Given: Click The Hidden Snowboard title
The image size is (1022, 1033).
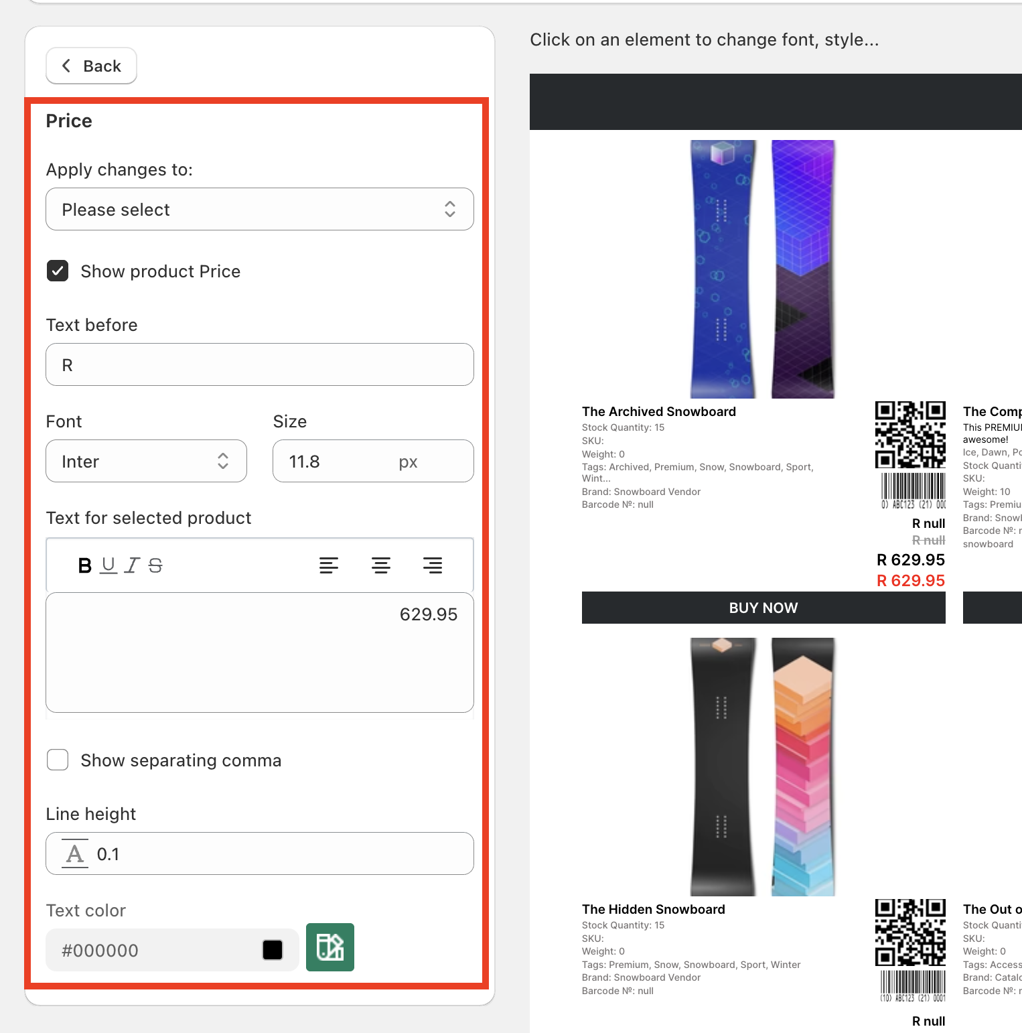Looking at the screenshot, I should (x=654, y=909).
